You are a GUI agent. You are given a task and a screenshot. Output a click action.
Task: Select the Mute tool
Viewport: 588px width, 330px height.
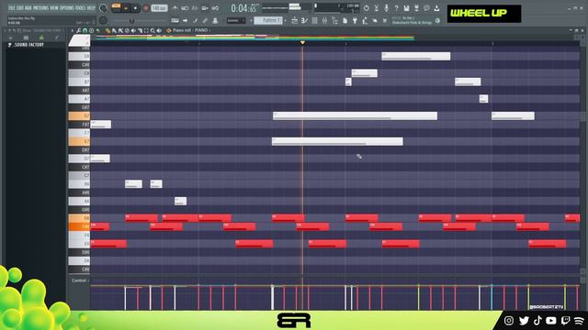133,30
